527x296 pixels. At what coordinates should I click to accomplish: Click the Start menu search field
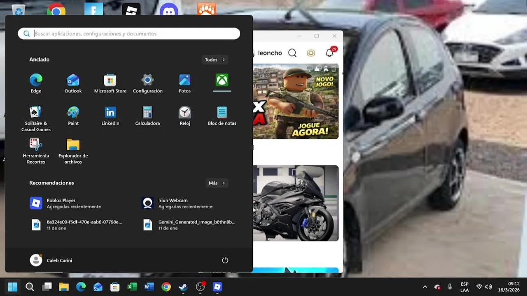(129, 34)
